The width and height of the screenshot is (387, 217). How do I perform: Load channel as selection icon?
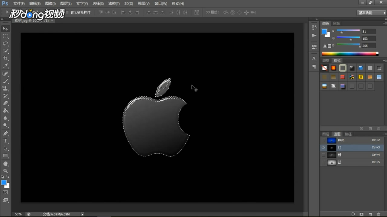pyautogui.click(x=353, y=214)
